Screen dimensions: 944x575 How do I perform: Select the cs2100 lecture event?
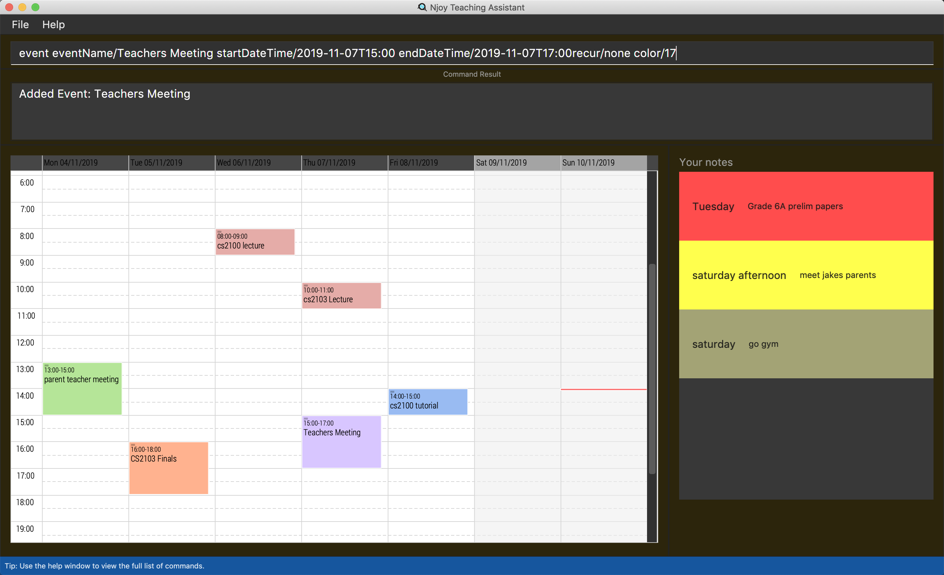pos(255,242)
